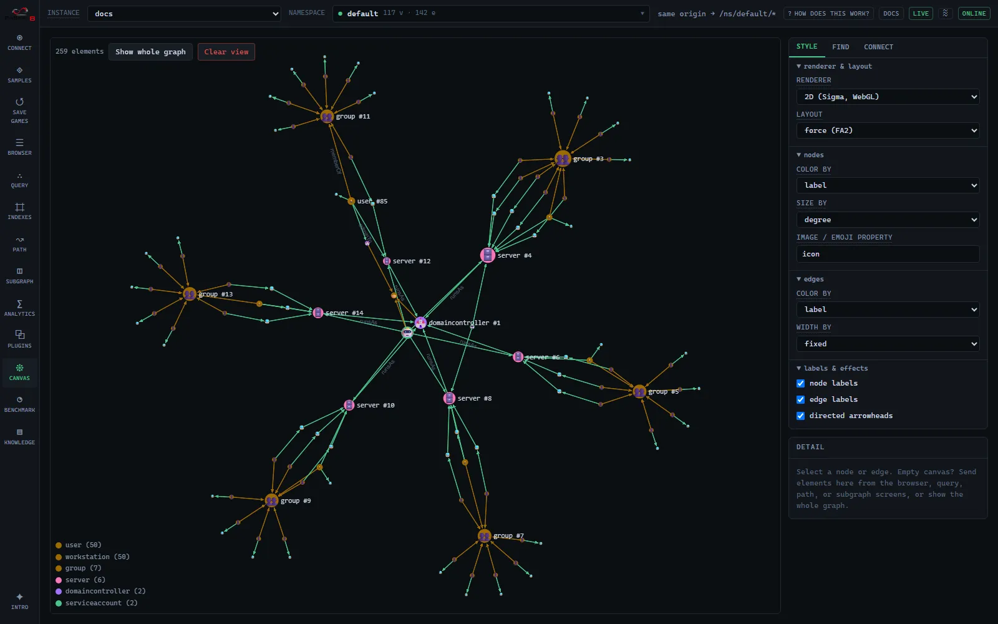Open the How does this work help
998x624 pixels.
828,13
